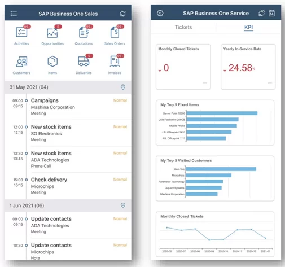The height and width of the screenshot is (267, 285).
Task: Show map location for 1 Jun 2021
Action: pyautogui.click(x=123, y=205)
